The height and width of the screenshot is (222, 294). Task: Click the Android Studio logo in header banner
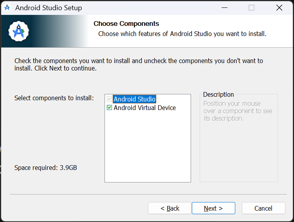[x=18, y=32]
